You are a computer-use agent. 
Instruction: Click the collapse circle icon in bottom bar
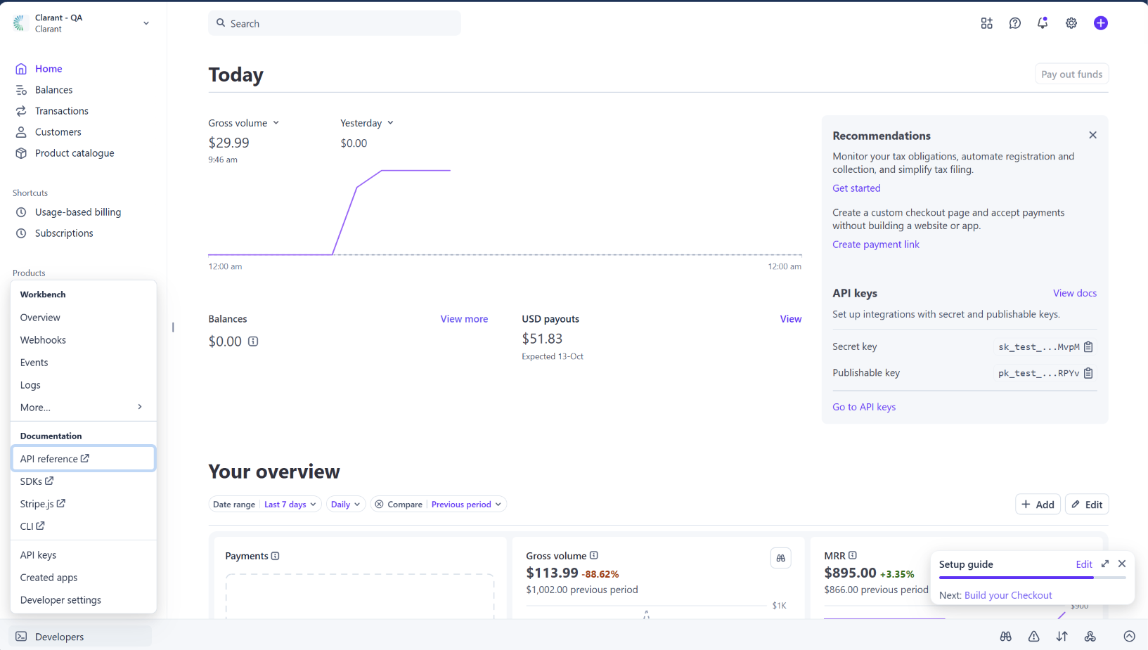1130,636
